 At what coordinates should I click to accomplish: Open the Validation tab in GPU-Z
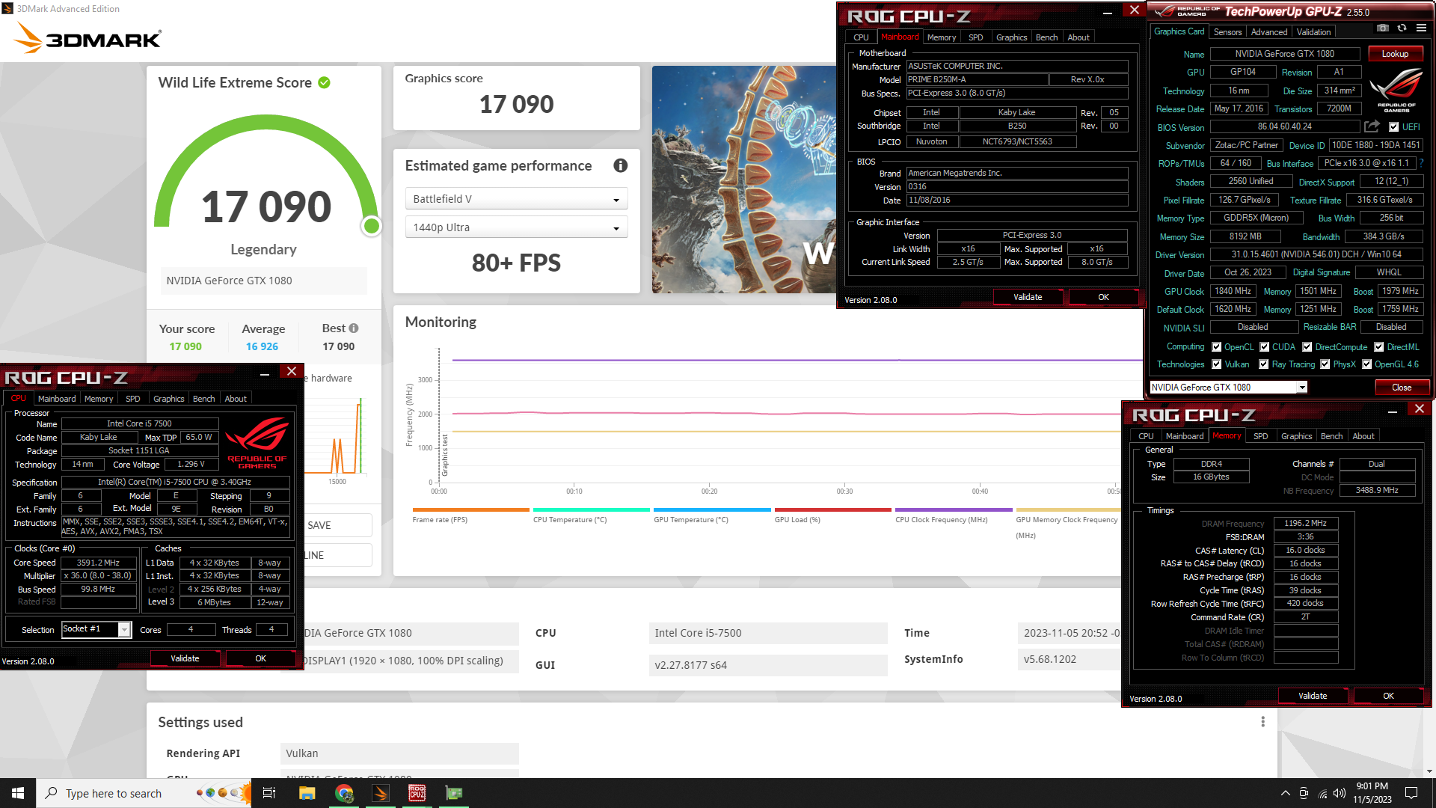coord(1313,32)
